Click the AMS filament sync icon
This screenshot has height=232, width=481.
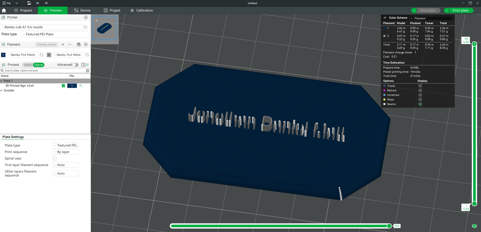[x=79, y=45]
